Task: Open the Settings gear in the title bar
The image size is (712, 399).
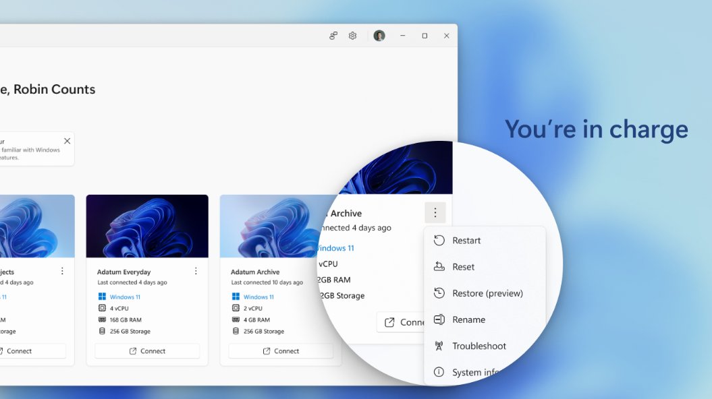Action: point(352,36)
